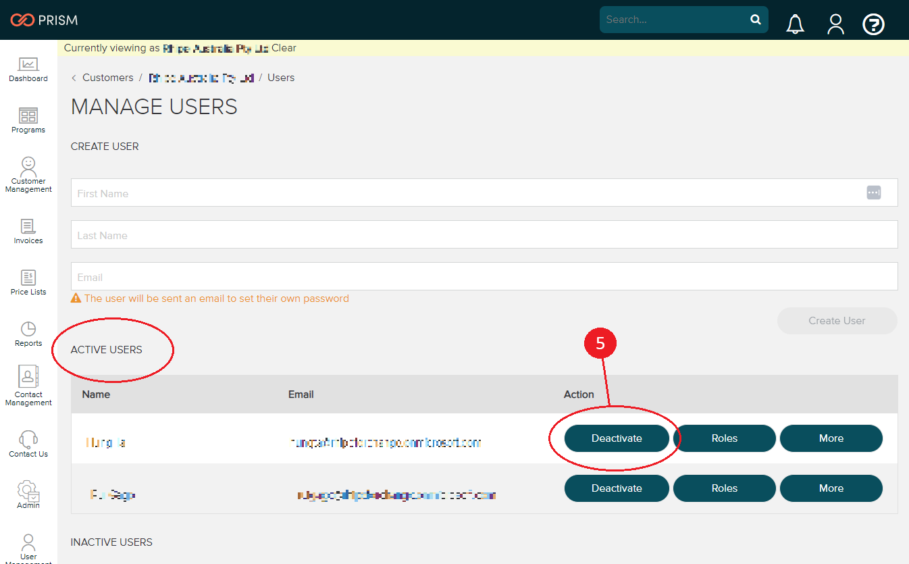Screen dimensions: 909x564
Task: Open More options for first user
Action: (x=831, y=438)
